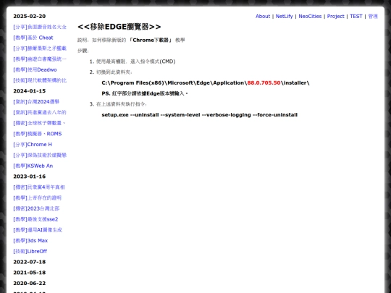This screenshot has width=391, height=293.
Task: Open the About link
Action: click(263, 16)
